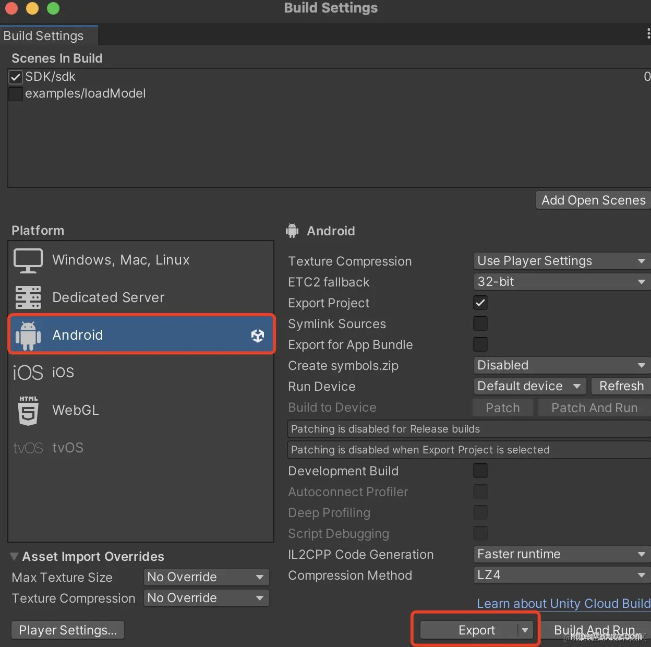Open the Create symbols.zip dropdown
The width and height of the screenshot is (651, 647).
pos(562,365)
